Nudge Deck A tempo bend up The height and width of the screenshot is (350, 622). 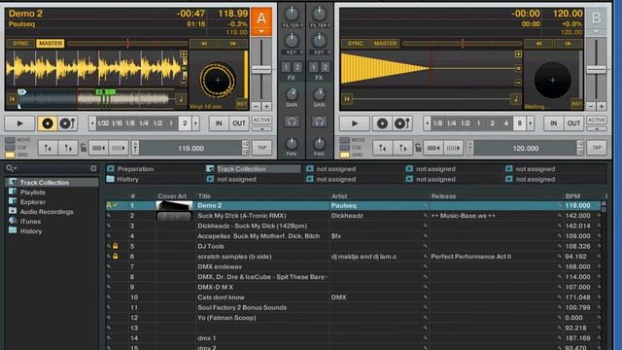(233, 43)
